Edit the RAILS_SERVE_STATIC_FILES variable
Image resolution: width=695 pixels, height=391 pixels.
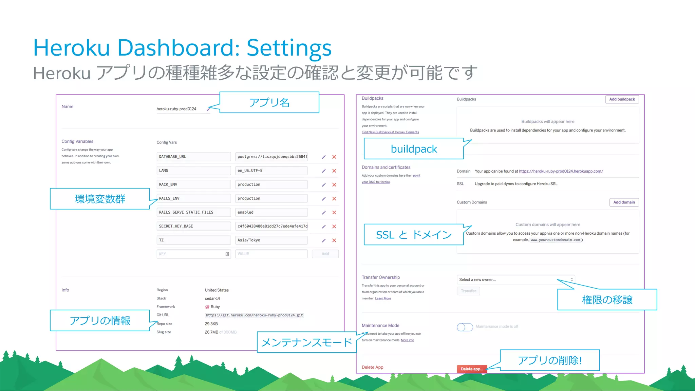pyautogui.click(x=324, y=213)
